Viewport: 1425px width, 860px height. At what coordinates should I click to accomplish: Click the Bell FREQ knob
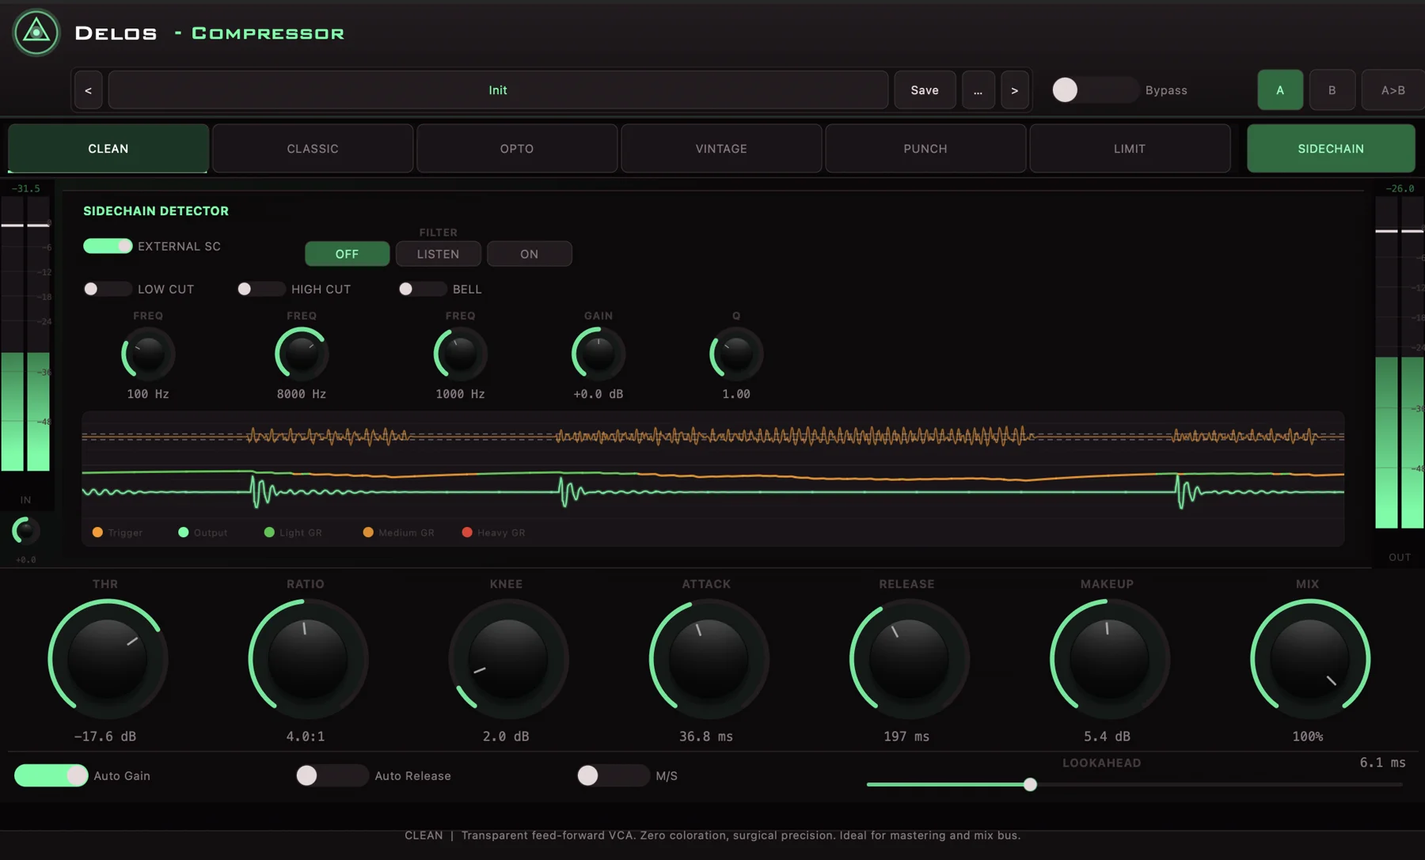click(x=460, y=354)
